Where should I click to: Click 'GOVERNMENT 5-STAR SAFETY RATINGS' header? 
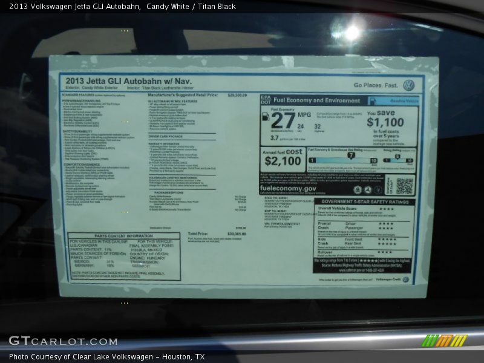pyautogui.click(x=365, y=201)
